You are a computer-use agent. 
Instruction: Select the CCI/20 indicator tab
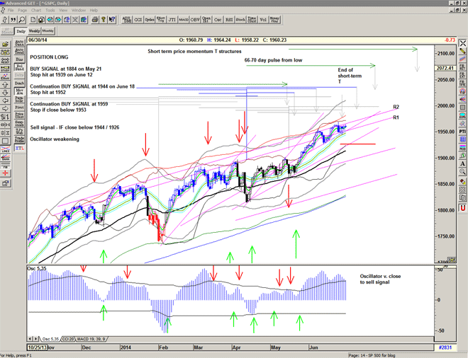[68, 340]
